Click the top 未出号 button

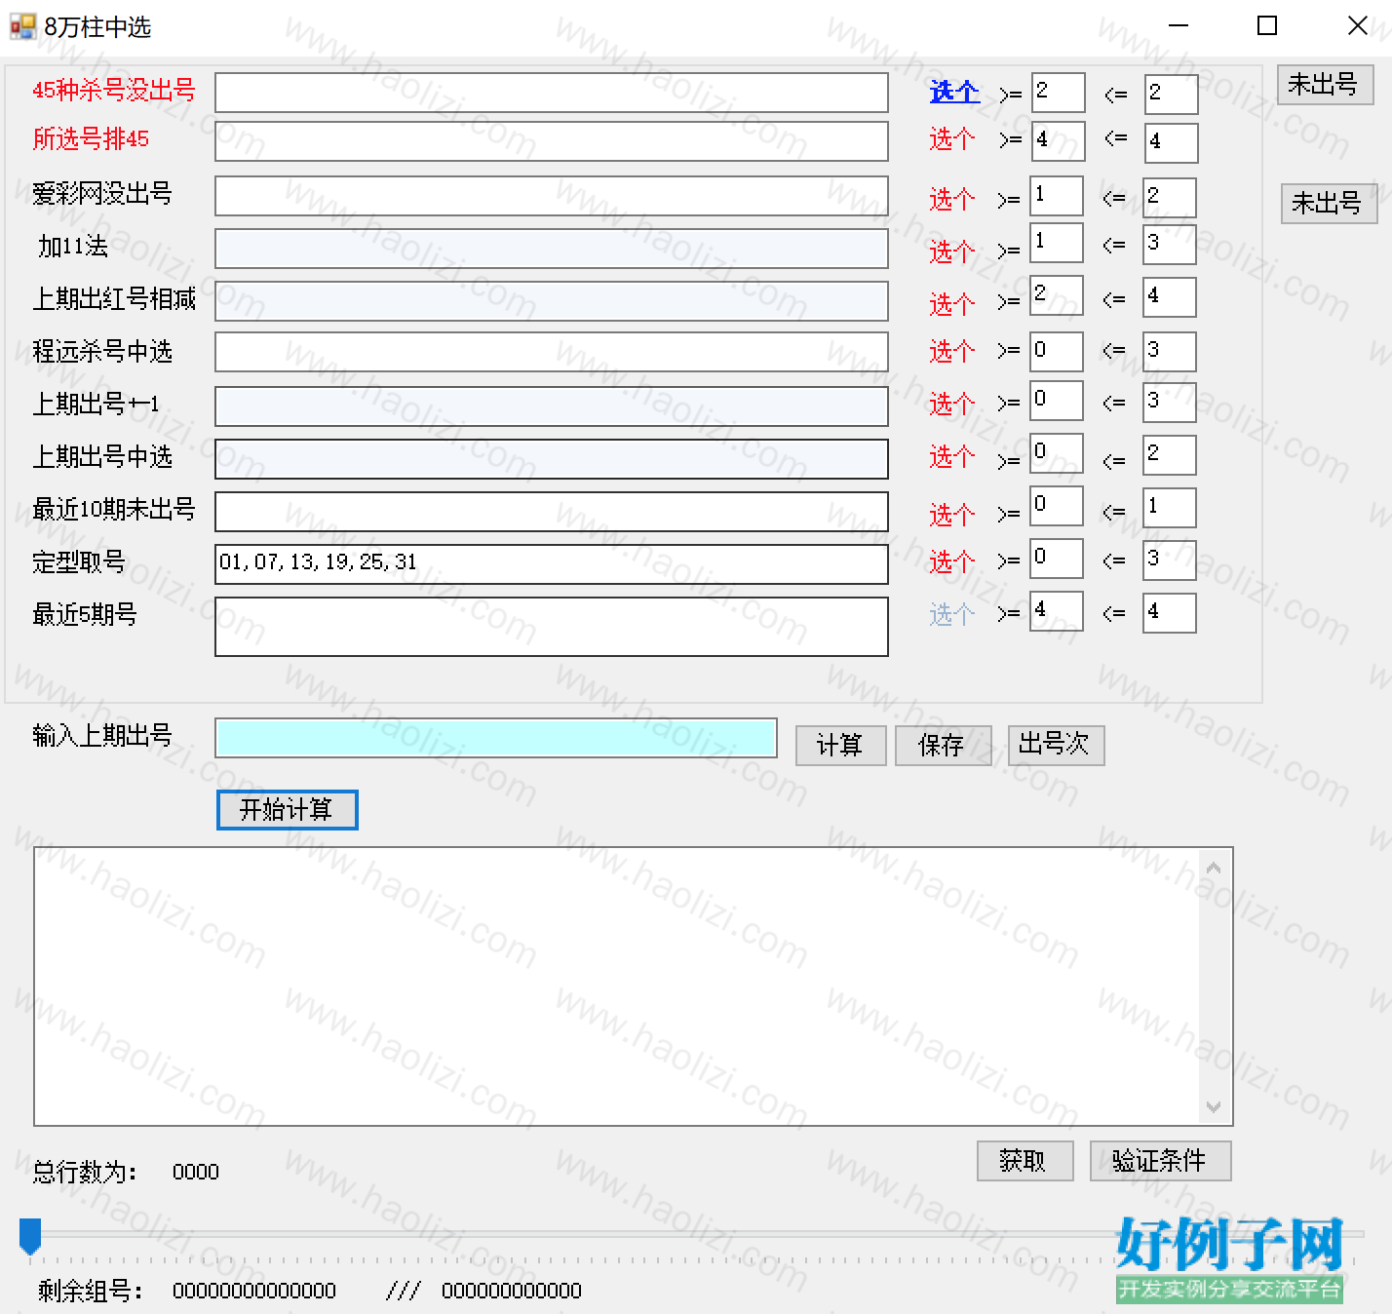[1326, 85]
